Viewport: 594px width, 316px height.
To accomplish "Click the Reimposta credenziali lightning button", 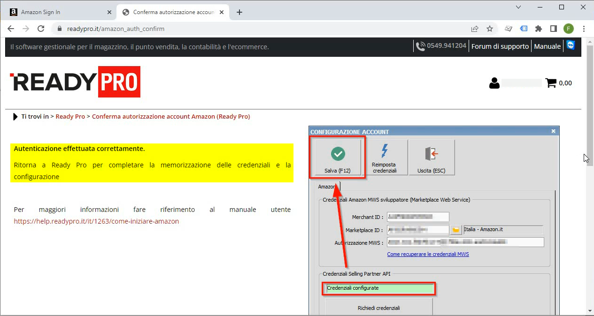I will [x=384, y=157].
